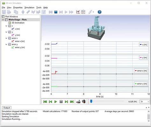Viewport: 151px width, 127px height.
Task: Open the Simulation menu
Action: [29, 8]
